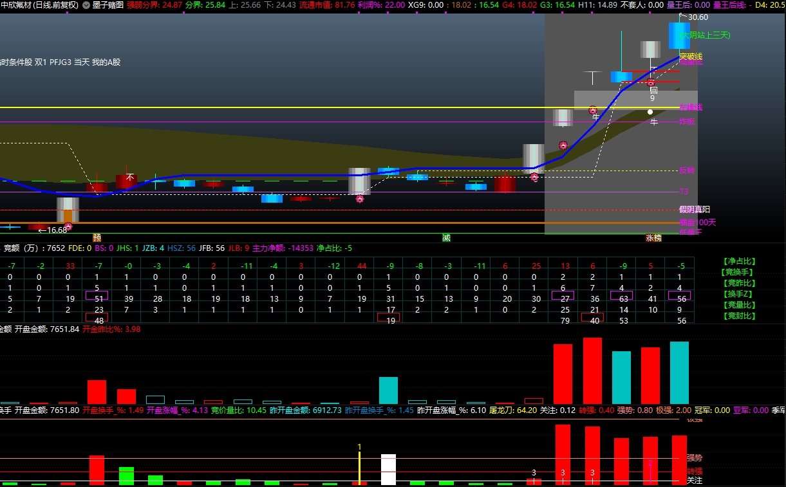Viewport: 786px width, 487px height.
Task: Click the 【竞封比】 label
Action: tap(739, 316)
